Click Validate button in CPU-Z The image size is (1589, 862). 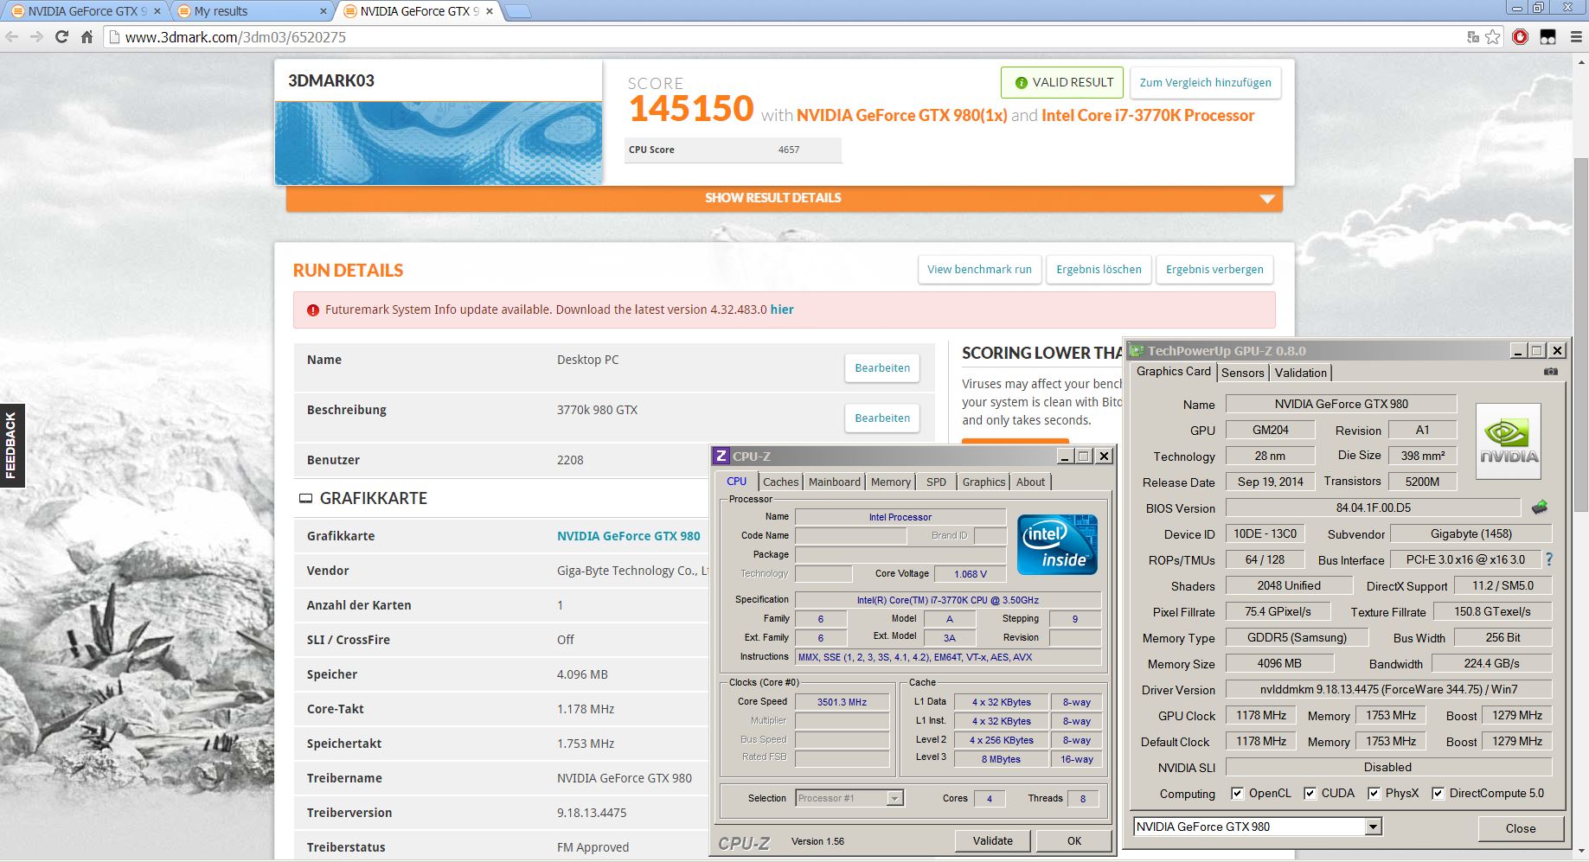992,840
